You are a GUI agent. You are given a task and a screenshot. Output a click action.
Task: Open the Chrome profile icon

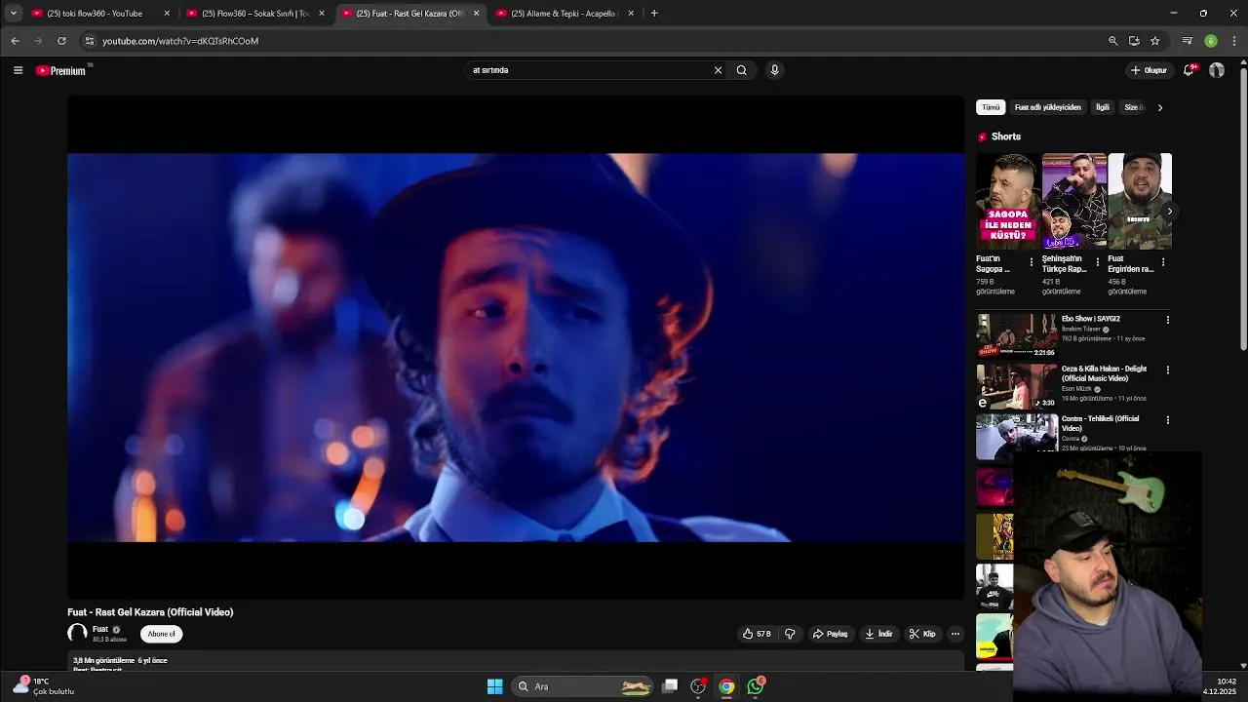click(x=1211, y=41)
